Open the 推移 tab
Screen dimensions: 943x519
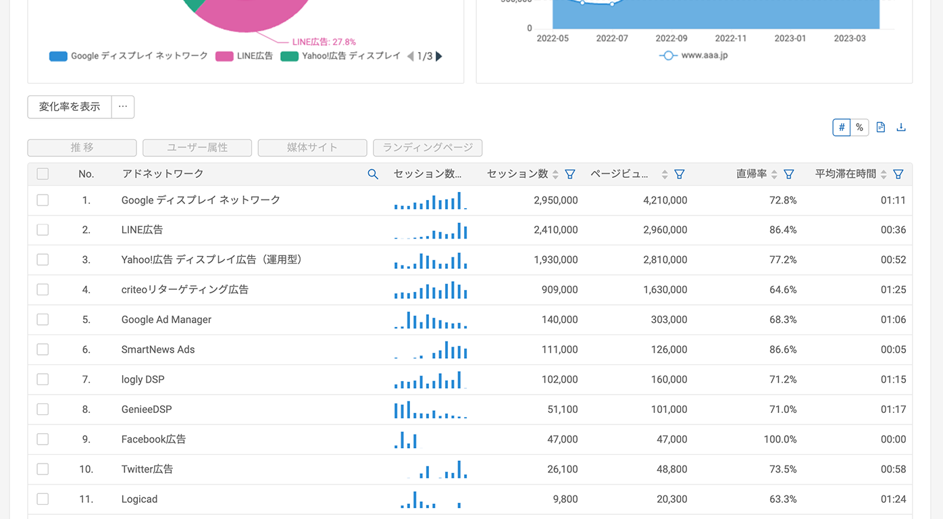tap(82, 147)
